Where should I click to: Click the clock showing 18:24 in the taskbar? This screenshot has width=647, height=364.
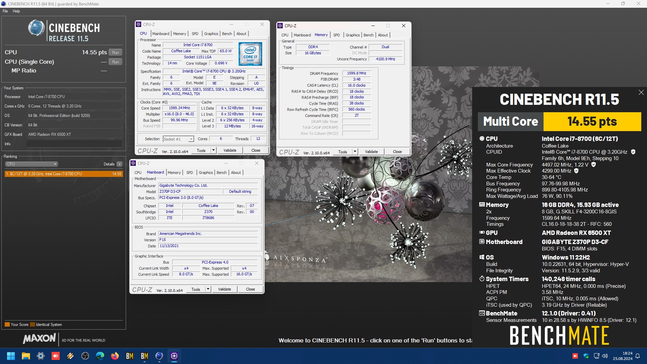coord(627,353)
